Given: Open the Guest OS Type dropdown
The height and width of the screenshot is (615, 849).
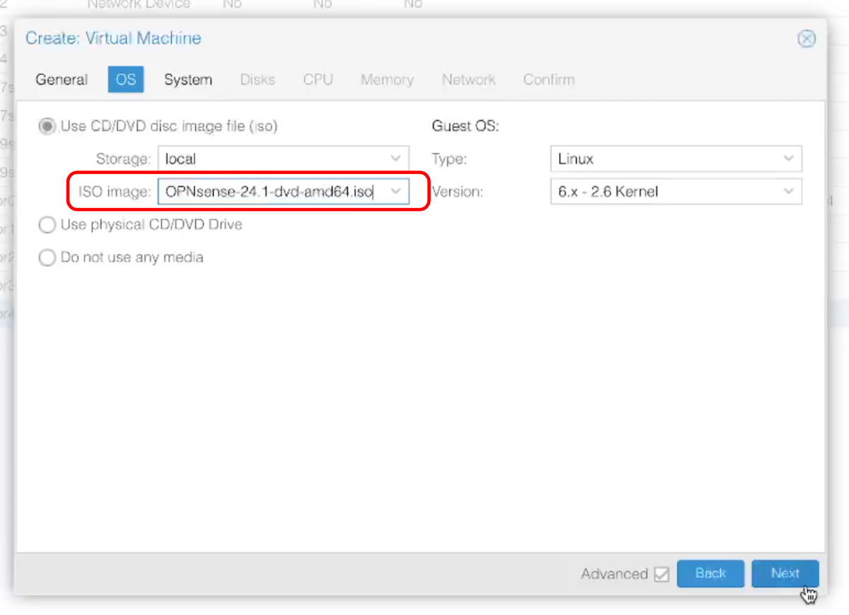Looking at the screenshot, I should [x=788, y=159].
